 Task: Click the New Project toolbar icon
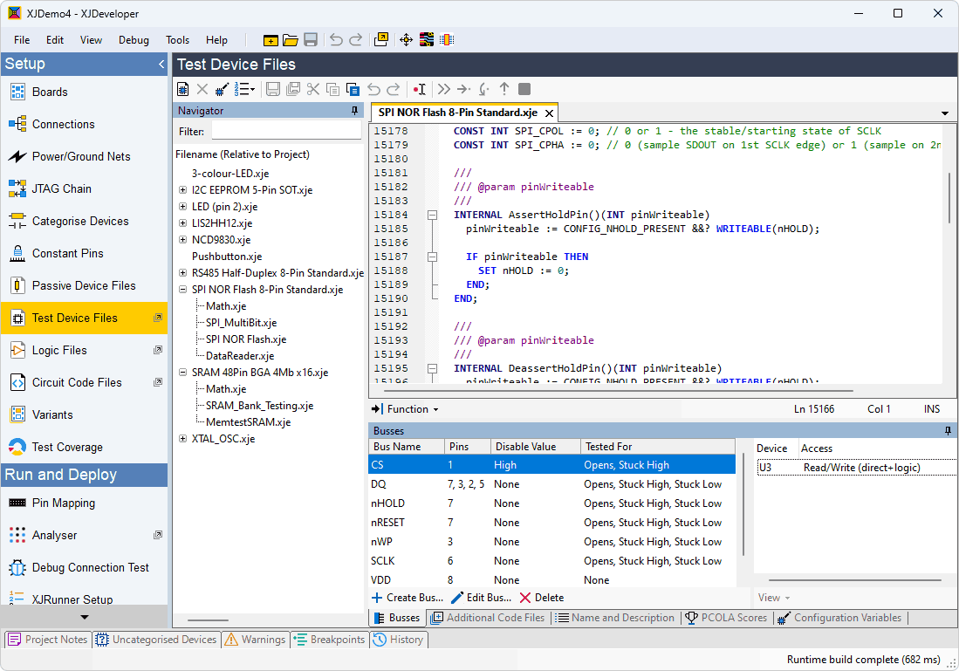(271, 40)
